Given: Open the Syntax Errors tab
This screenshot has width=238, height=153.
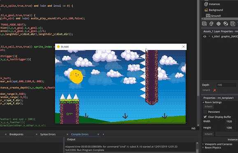Looking at the screenshot, I should point(48,134).
